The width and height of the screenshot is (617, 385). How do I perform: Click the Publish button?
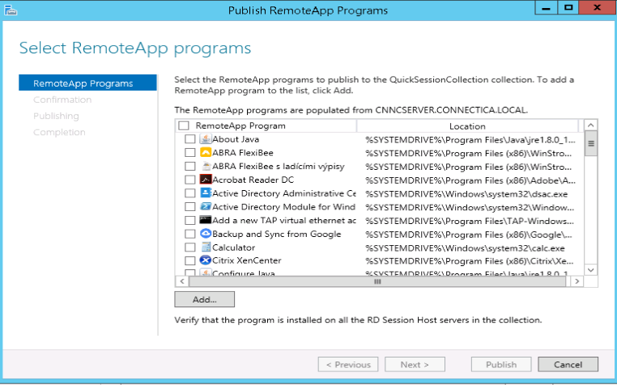point(501,365)
